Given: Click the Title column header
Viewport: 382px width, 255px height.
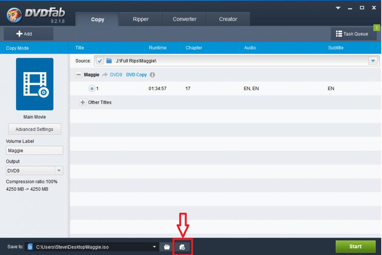Looking at the screenshot, I should tap(80, 48).
